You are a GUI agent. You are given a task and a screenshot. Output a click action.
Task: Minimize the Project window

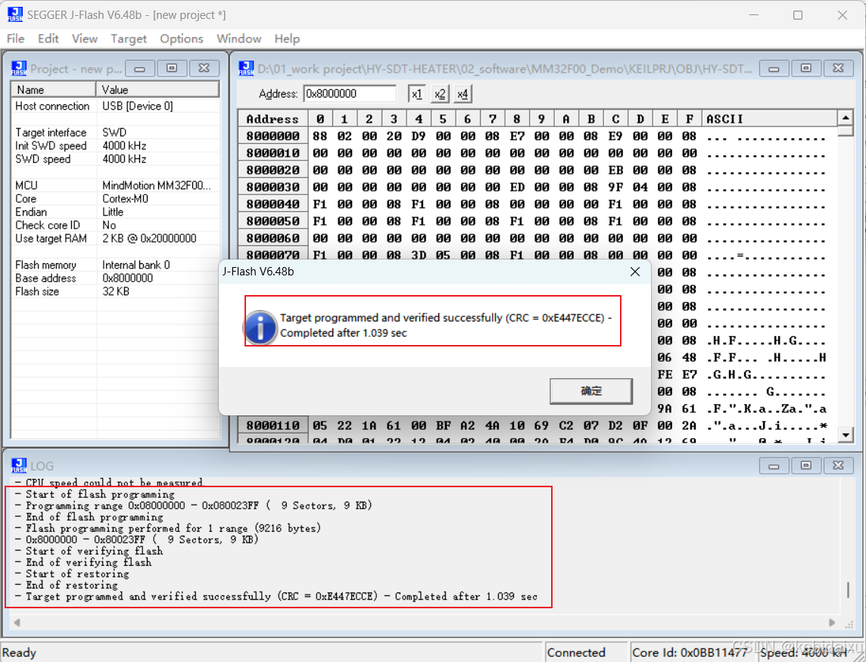click(139, 68)
